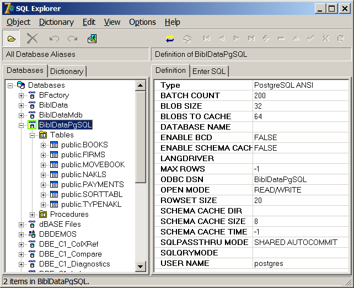Switch to the Dictionary tab
This screenshot has height=288, width=354.
(67, 71)
